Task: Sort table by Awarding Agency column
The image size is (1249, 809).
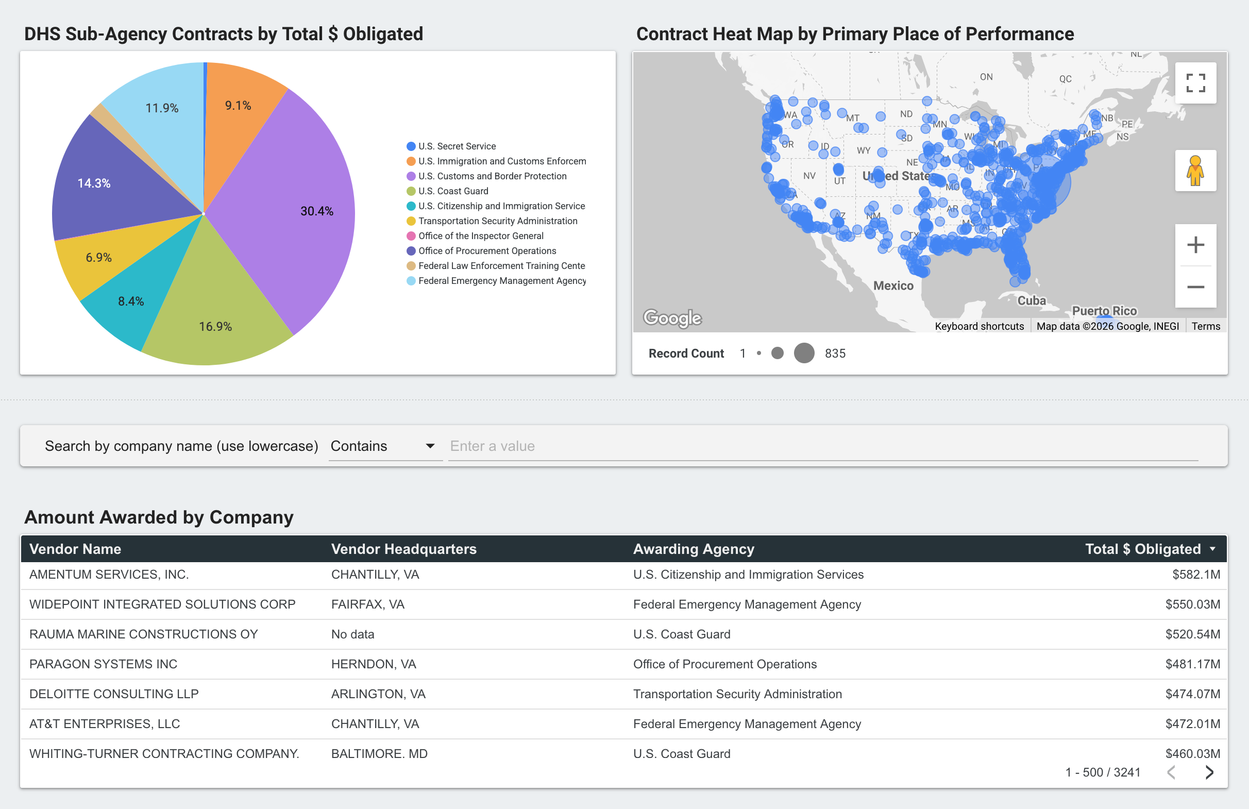Action: click(x=693, y=549)
